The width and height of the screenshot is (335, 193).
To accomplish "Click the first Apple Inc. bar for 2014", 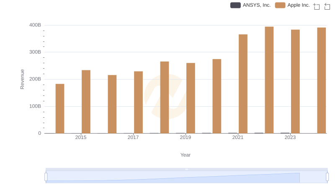I will [60, 108].
